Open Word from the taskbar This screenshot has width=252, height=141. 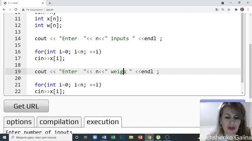tap(104, 137)
